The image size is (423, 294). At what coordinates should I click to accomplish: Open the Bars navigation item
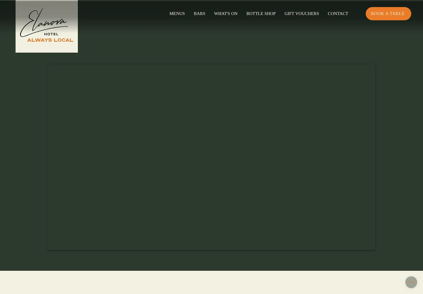pyautogui.click(x=199, y=14)
